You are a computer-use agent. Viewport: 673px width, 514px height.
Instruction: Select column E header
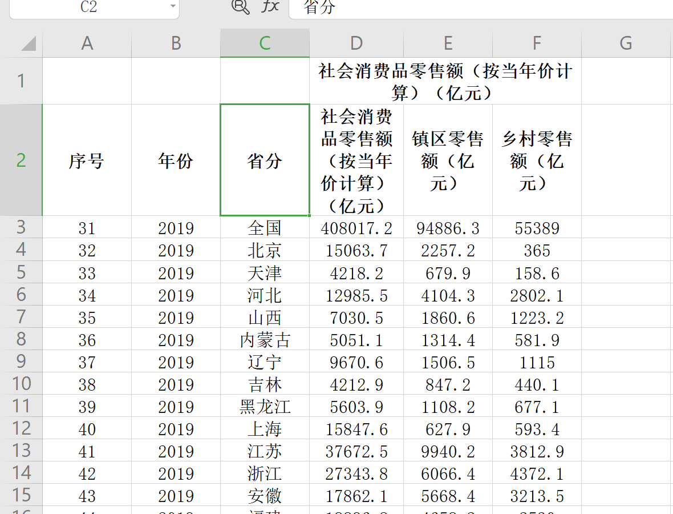click(x=448, y=43)
